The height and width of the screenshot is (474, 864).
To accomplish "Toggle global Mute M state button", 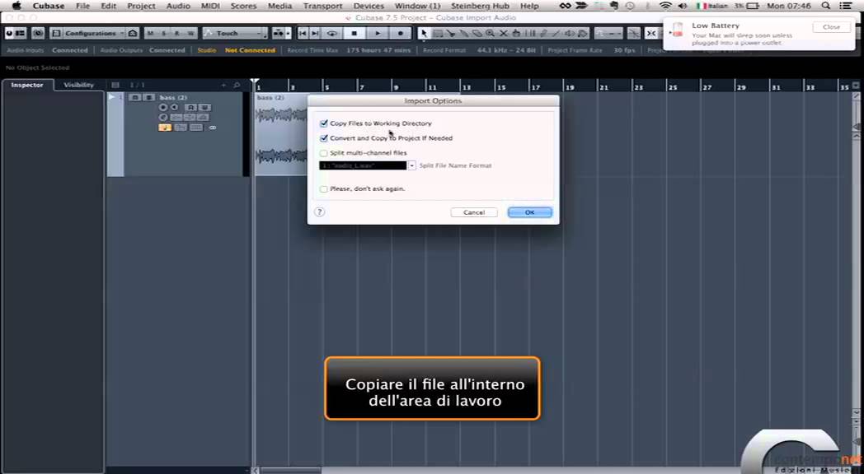I will point(150,34).
